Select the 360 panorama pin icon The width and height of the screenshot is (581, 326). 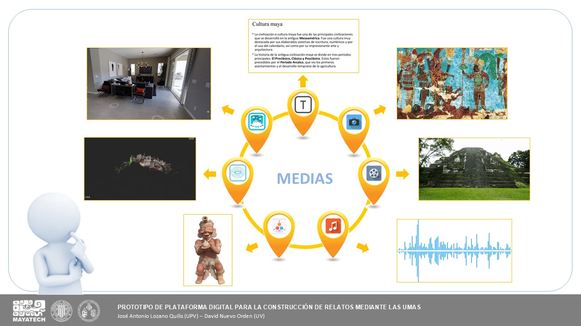[x=256, y=122]
